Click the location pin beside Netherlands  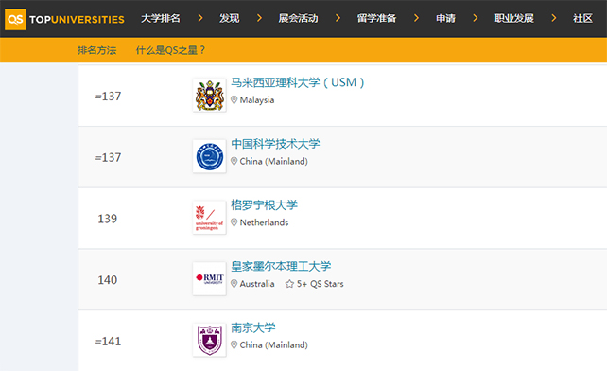coord(234,222)
